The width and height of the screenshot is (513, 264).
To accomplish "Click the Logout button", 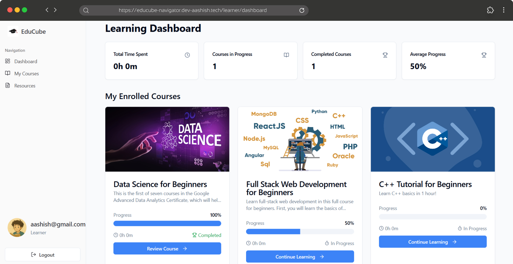I will pyautogui.click(x=42, y=255).
